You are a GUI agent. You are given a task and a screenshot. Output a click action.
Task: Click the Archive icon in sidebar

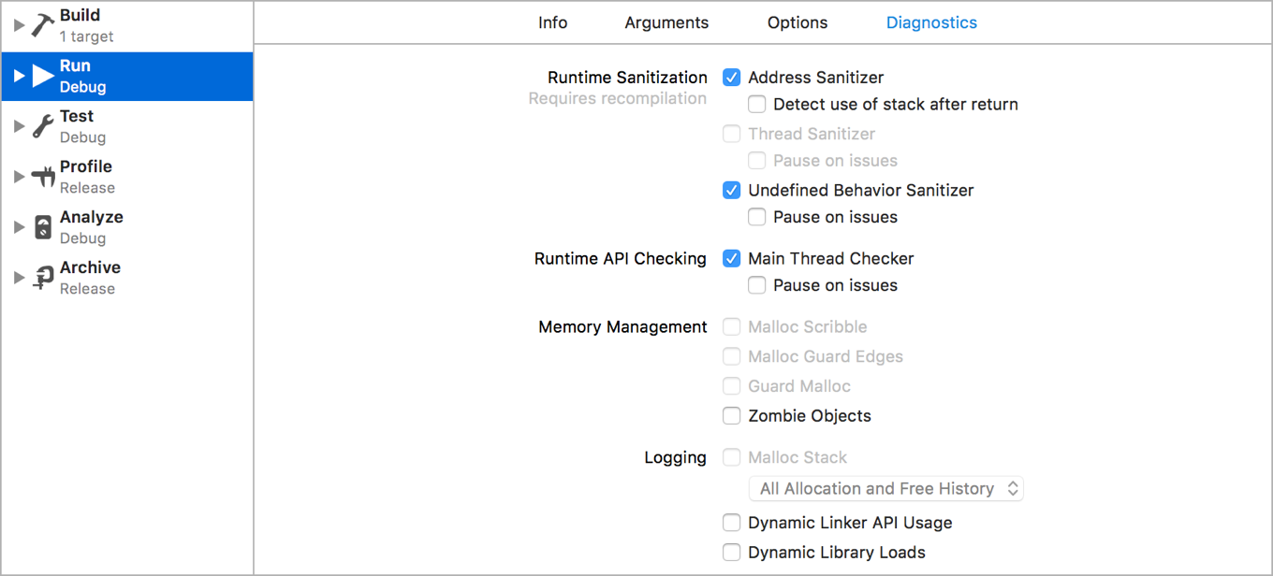(x=42, y=278)
